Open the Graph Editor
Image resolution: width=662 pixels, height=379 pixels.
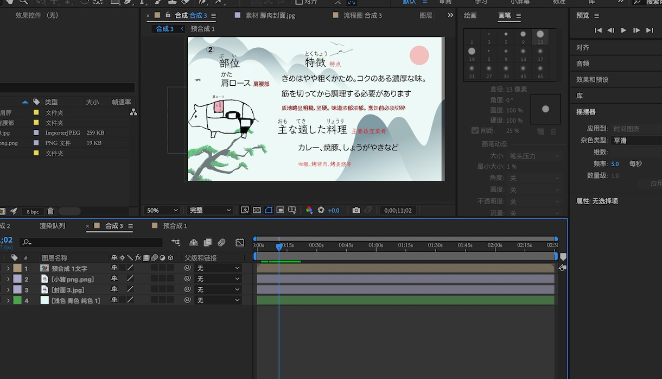(x=240, y=243)
